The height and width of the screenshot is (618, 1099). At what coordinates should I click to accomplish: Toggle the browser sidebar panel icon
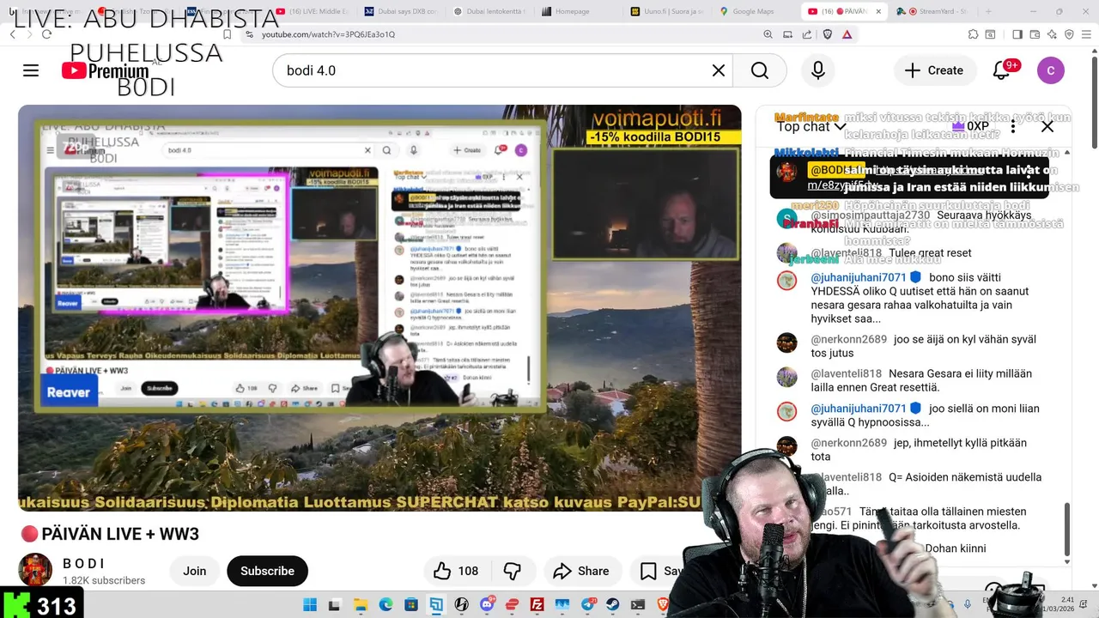coord(1017,34)
